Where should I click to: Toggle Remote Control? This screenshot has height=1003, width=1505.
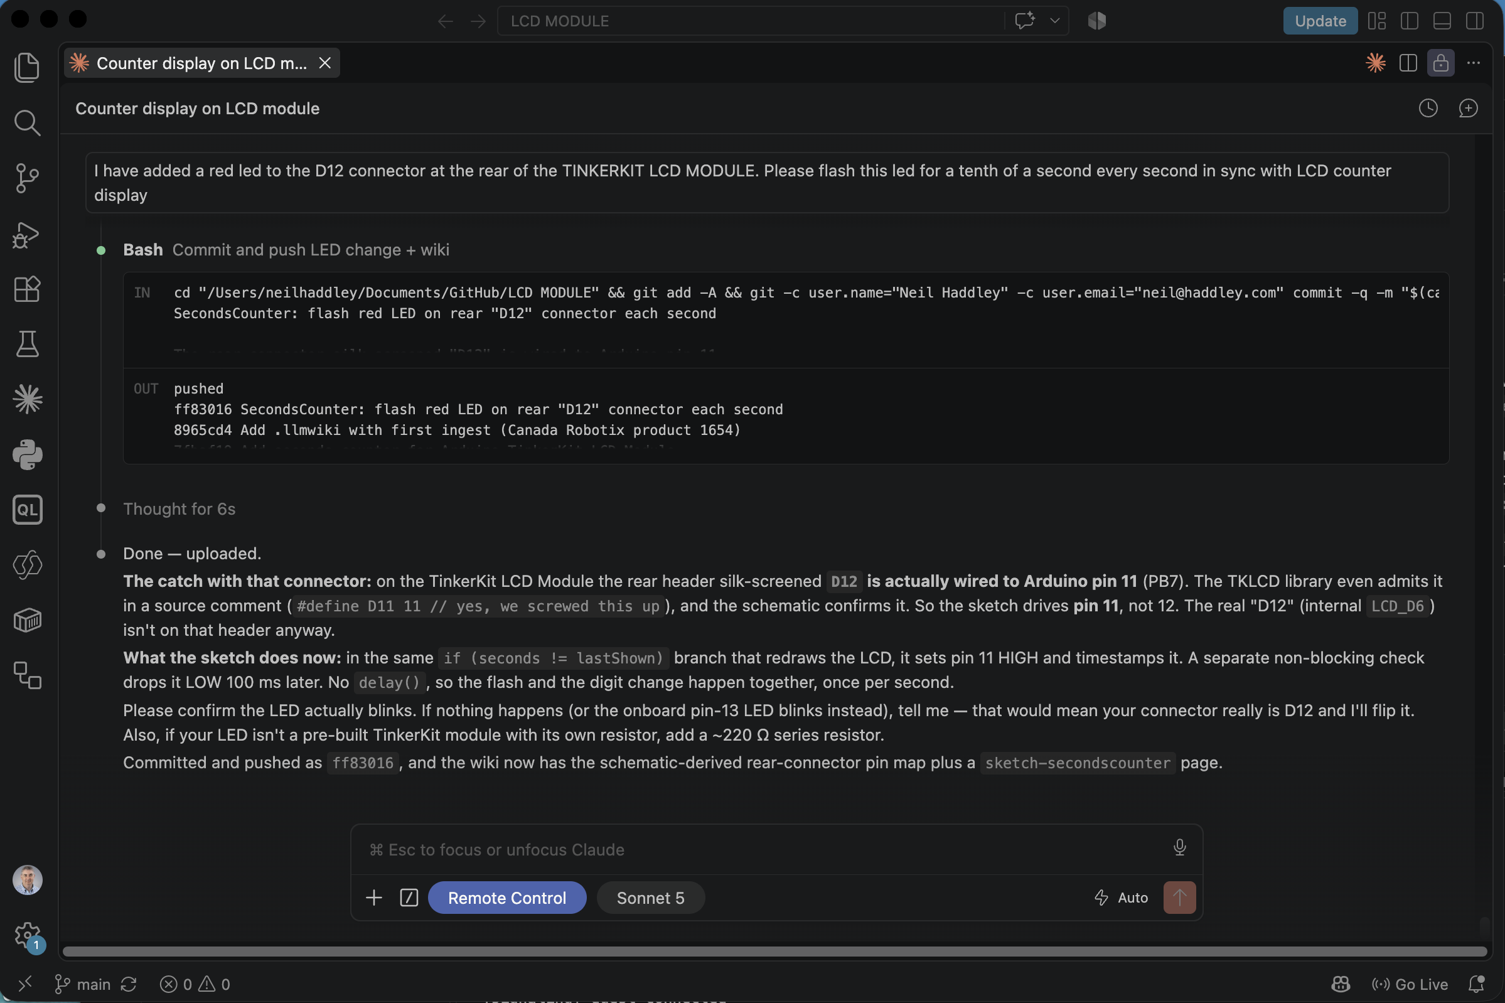pyautogui.click(x=506, y=898)
